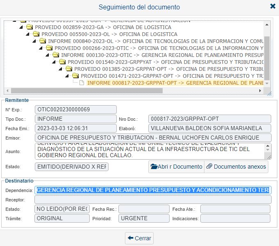Click Nro Doc. field 000817-2023/GRPPAT-OPT
Image resolution: width=279 pixels, height=246 pixels.
pyautogui.click(x=210, y=119)
